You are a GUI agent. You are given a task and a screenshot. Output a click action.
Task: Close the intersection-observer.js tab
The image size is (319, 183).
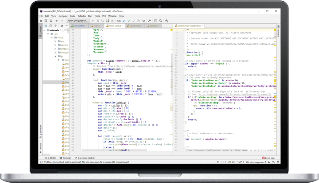coord(203,26)
